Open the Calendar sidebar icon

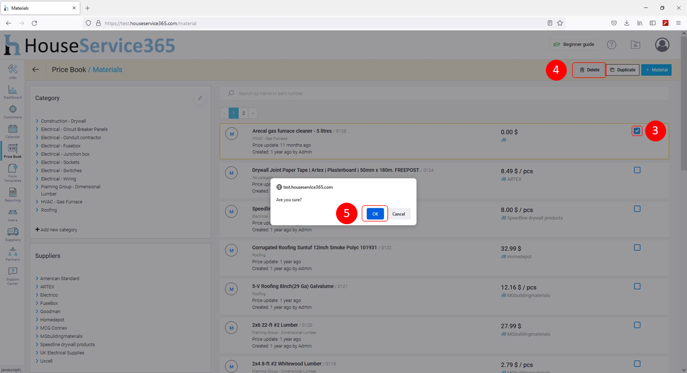pyautogui.click(x=13, y=132)
